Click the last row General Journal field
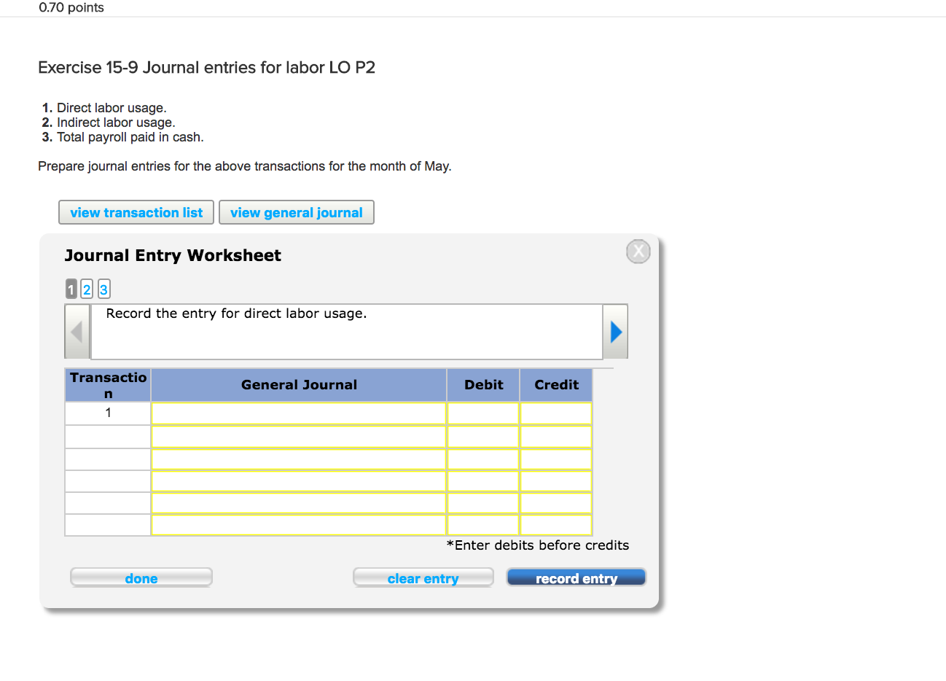The height and width of the screenshot is (681, 946). pyautogui.click(x=298, y=525)
